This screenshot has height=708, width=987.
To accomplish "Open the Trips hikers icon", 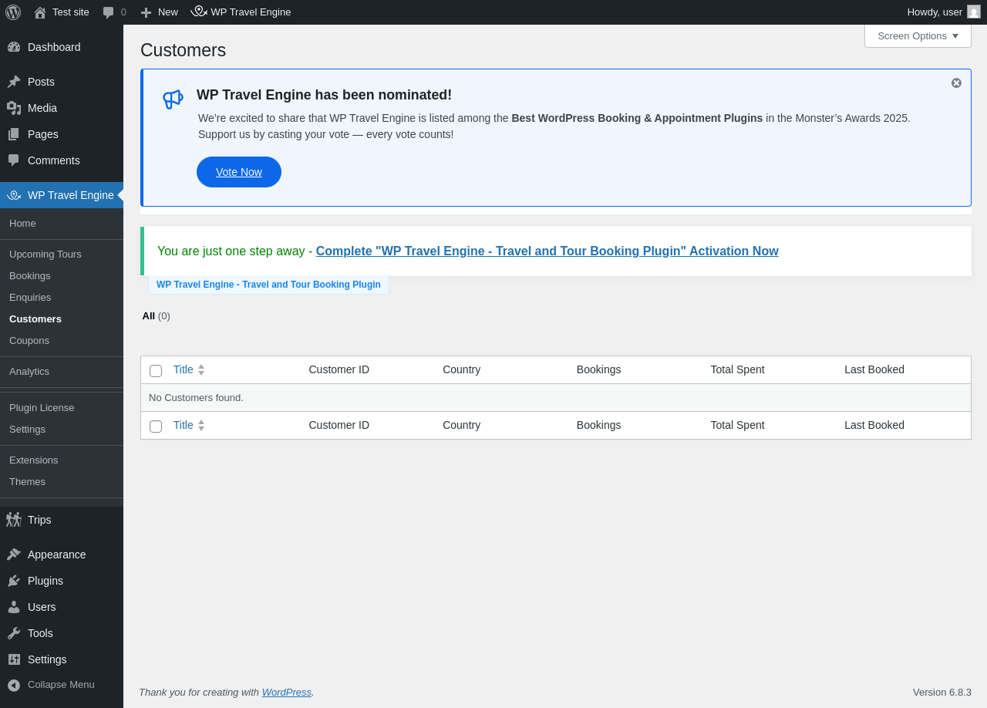I will pos(14,520).
